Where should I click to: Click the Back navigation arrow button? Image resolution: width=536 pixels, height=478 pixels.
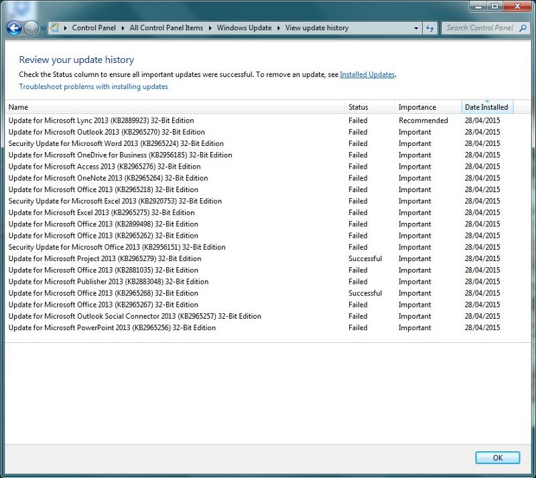[x=14, y=28]
